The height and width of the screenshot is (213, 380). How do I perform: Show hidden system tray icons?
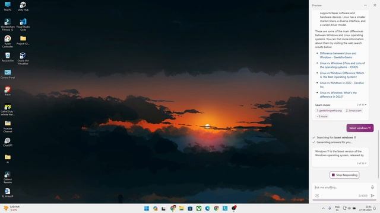tap(323, 208)
